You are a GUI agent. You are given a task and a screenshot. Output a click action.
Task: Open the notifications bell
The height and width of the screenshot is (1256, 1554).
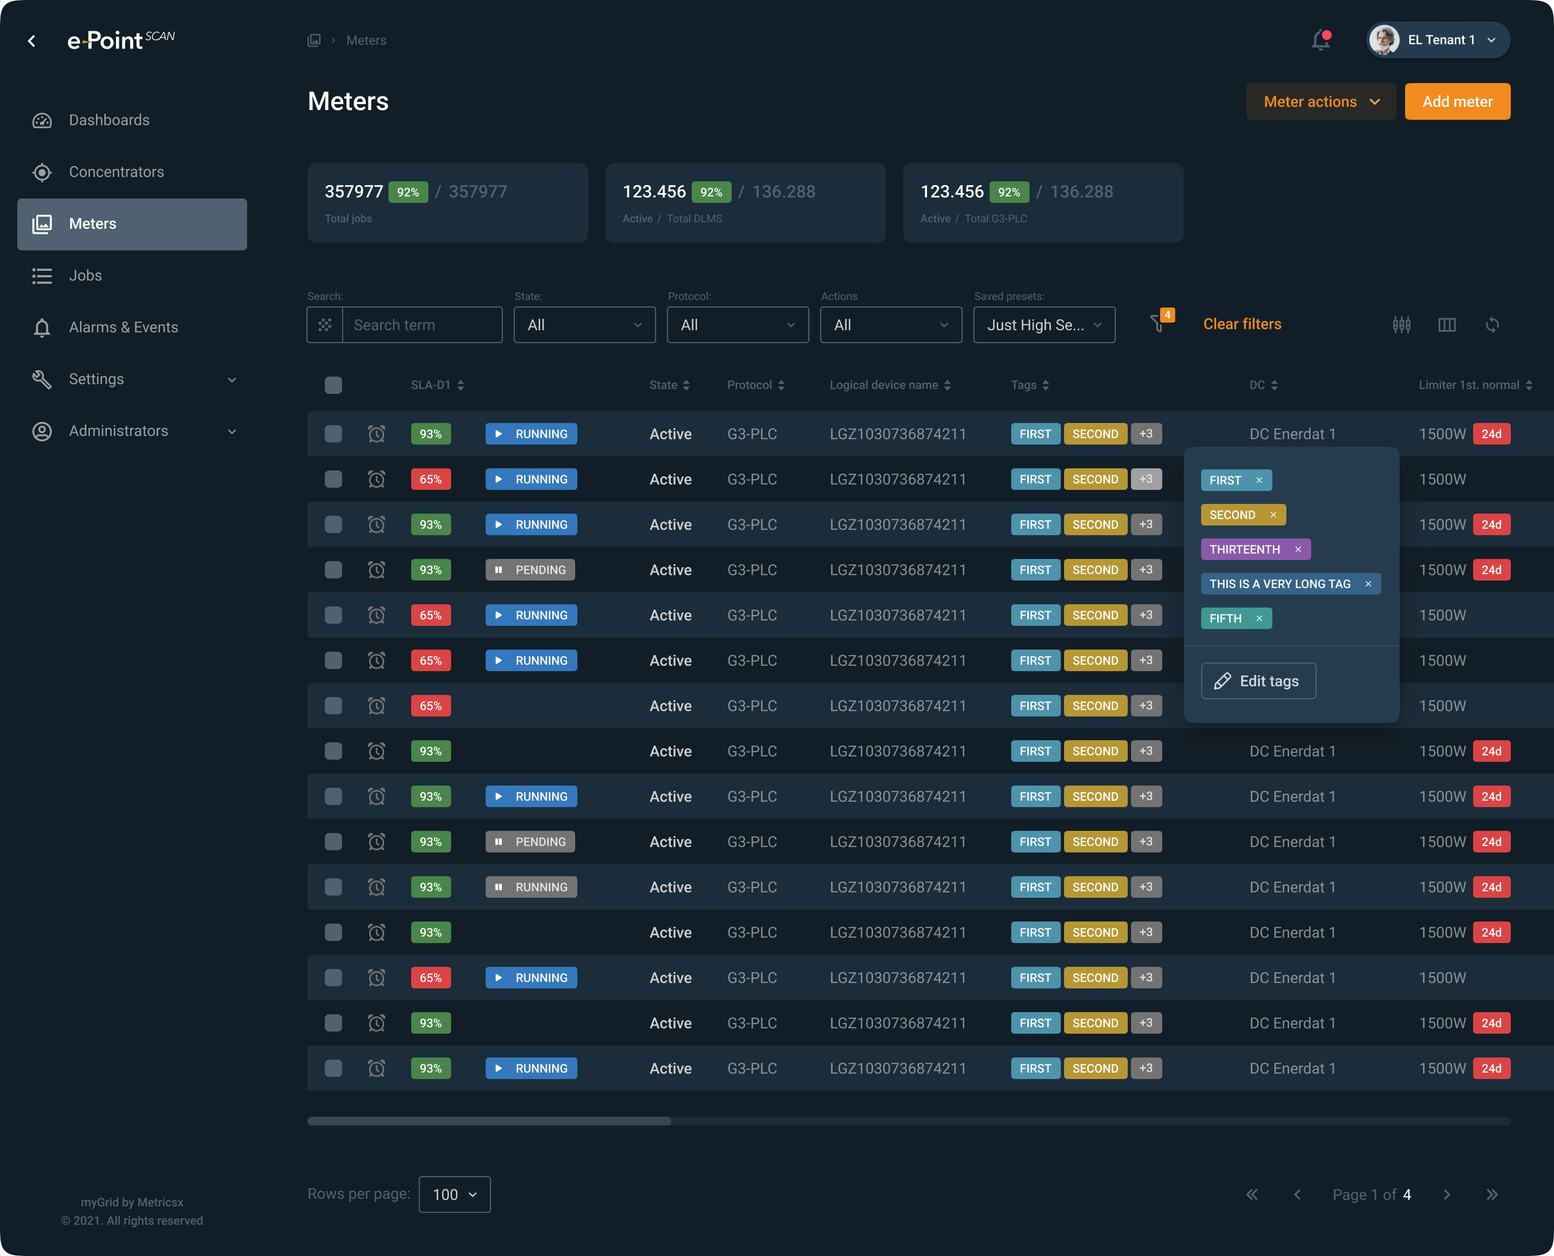click(x=1320, y=40)
